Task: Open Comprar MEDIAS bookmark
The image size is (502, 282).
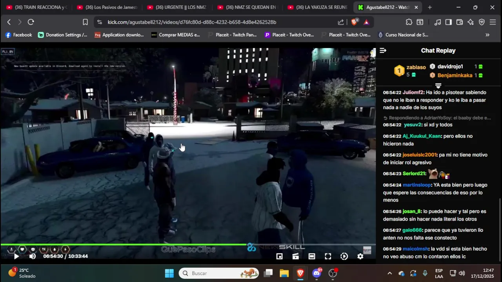Action: pyautogui.click(x=175, y=35)
